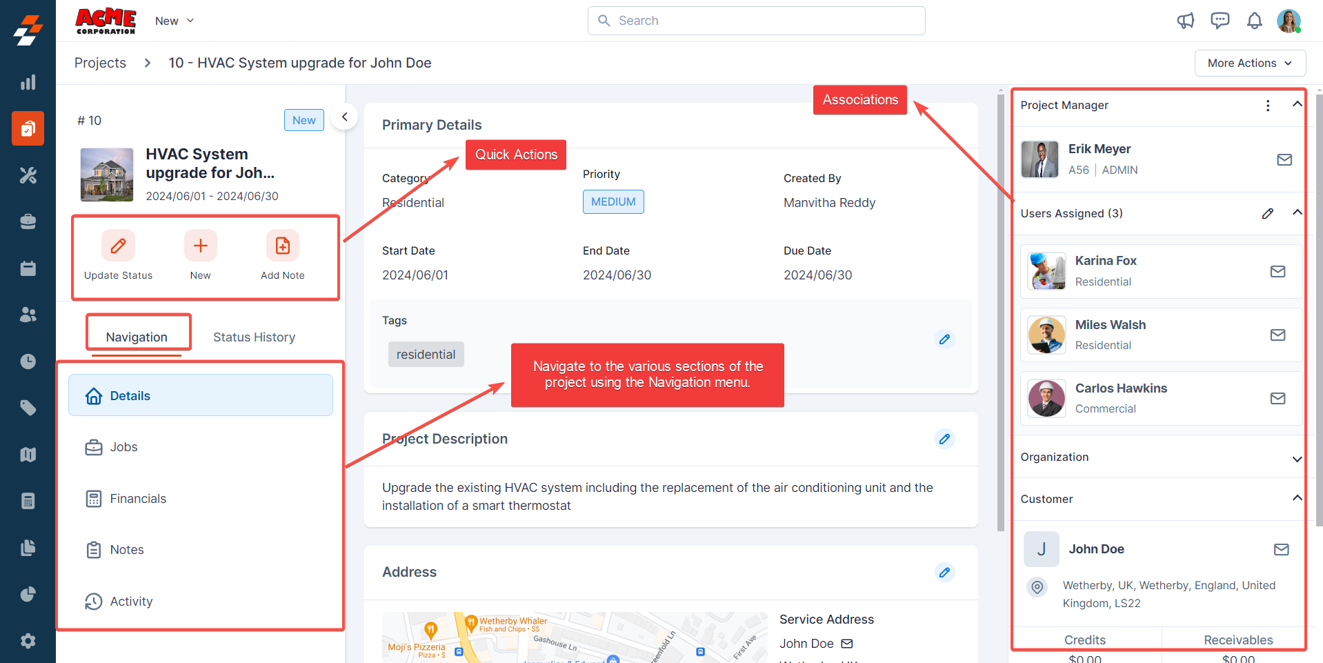This screenshot has width=1323, height=663.
Task: Click the Add Note icon
Action: pos(282,246)
